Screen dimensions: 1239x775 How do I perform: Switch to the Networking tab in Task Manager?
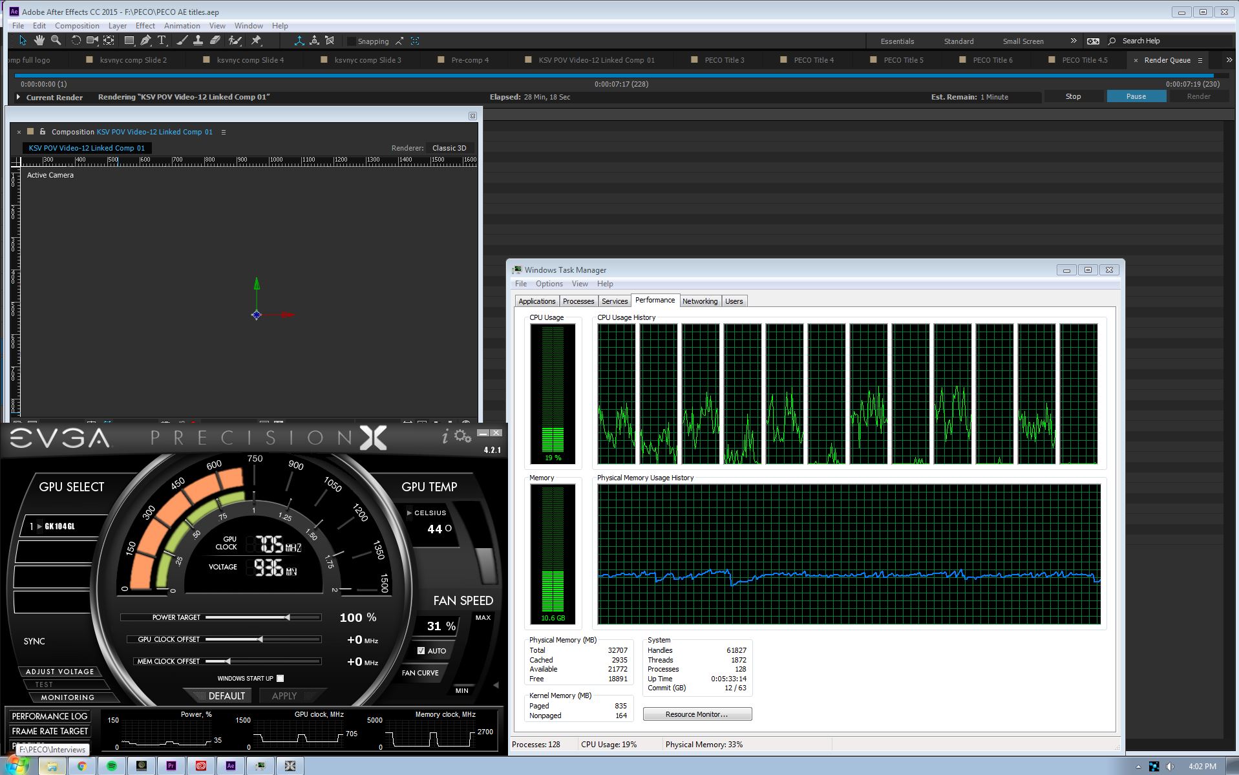coord(700,301)
